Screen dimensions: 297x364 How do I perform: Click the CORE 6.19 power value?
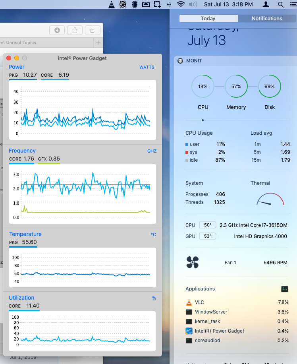click(55, 75)
